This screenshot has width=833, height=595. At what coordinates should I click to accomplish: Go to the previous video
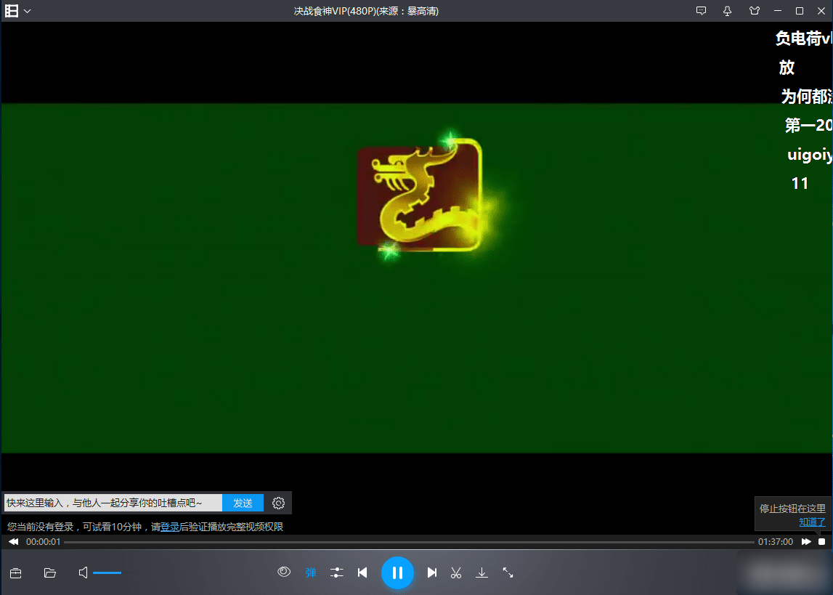(363, 572)
